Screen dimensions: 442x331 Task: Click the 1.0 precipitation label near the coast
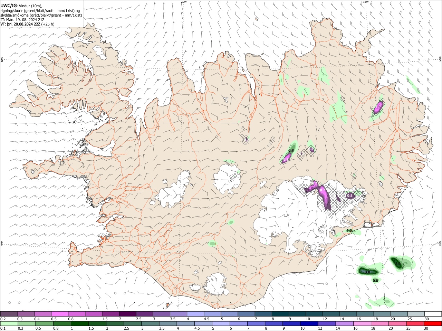349,230
